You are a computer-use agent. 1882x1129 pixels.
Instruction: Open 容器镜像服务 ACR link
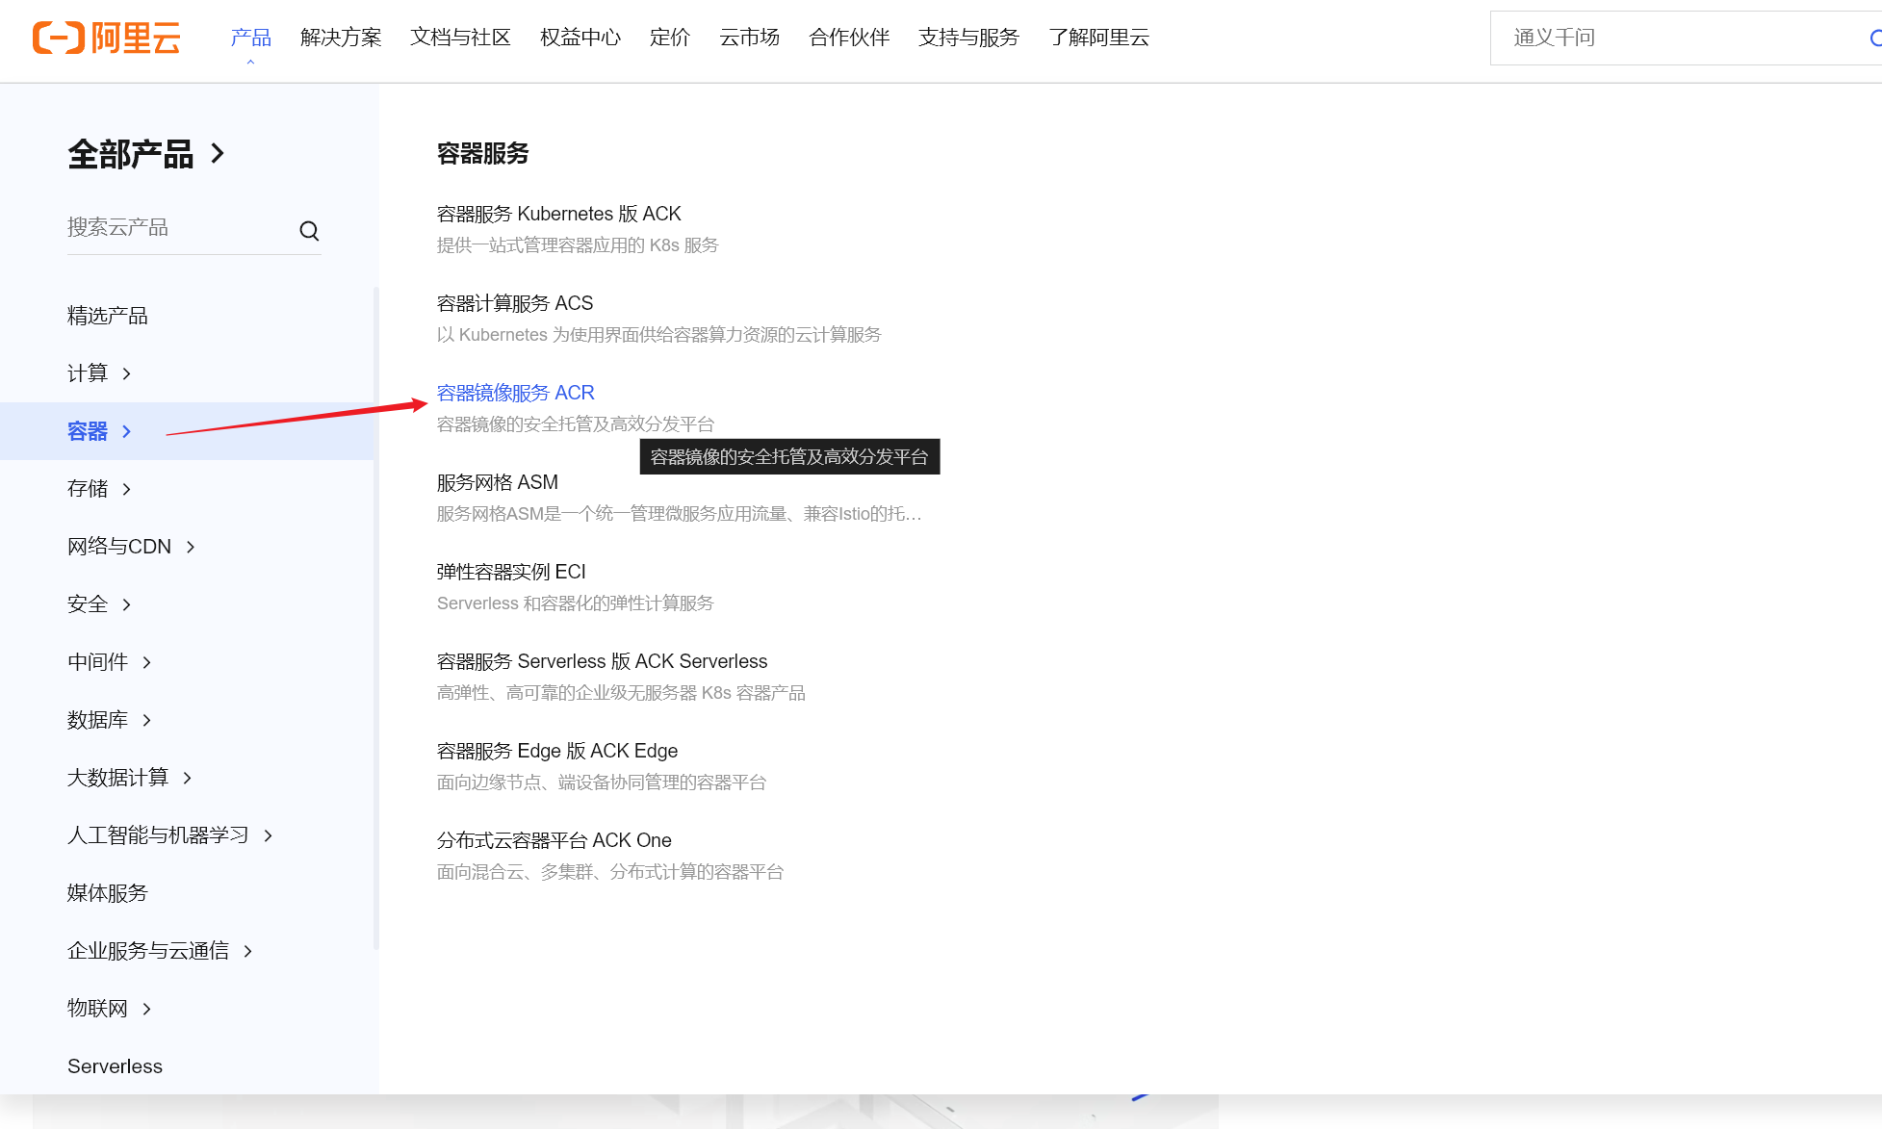tap(516, 393)
